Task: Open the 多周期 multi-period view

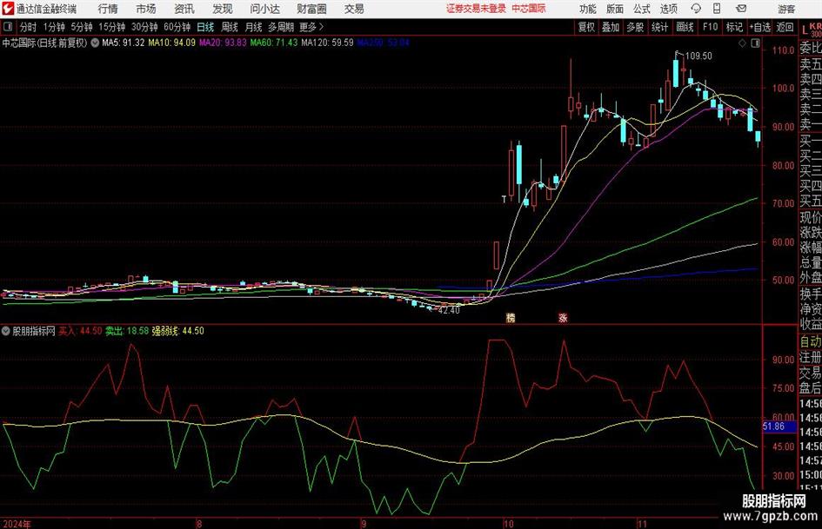Action: pos(281,27)
